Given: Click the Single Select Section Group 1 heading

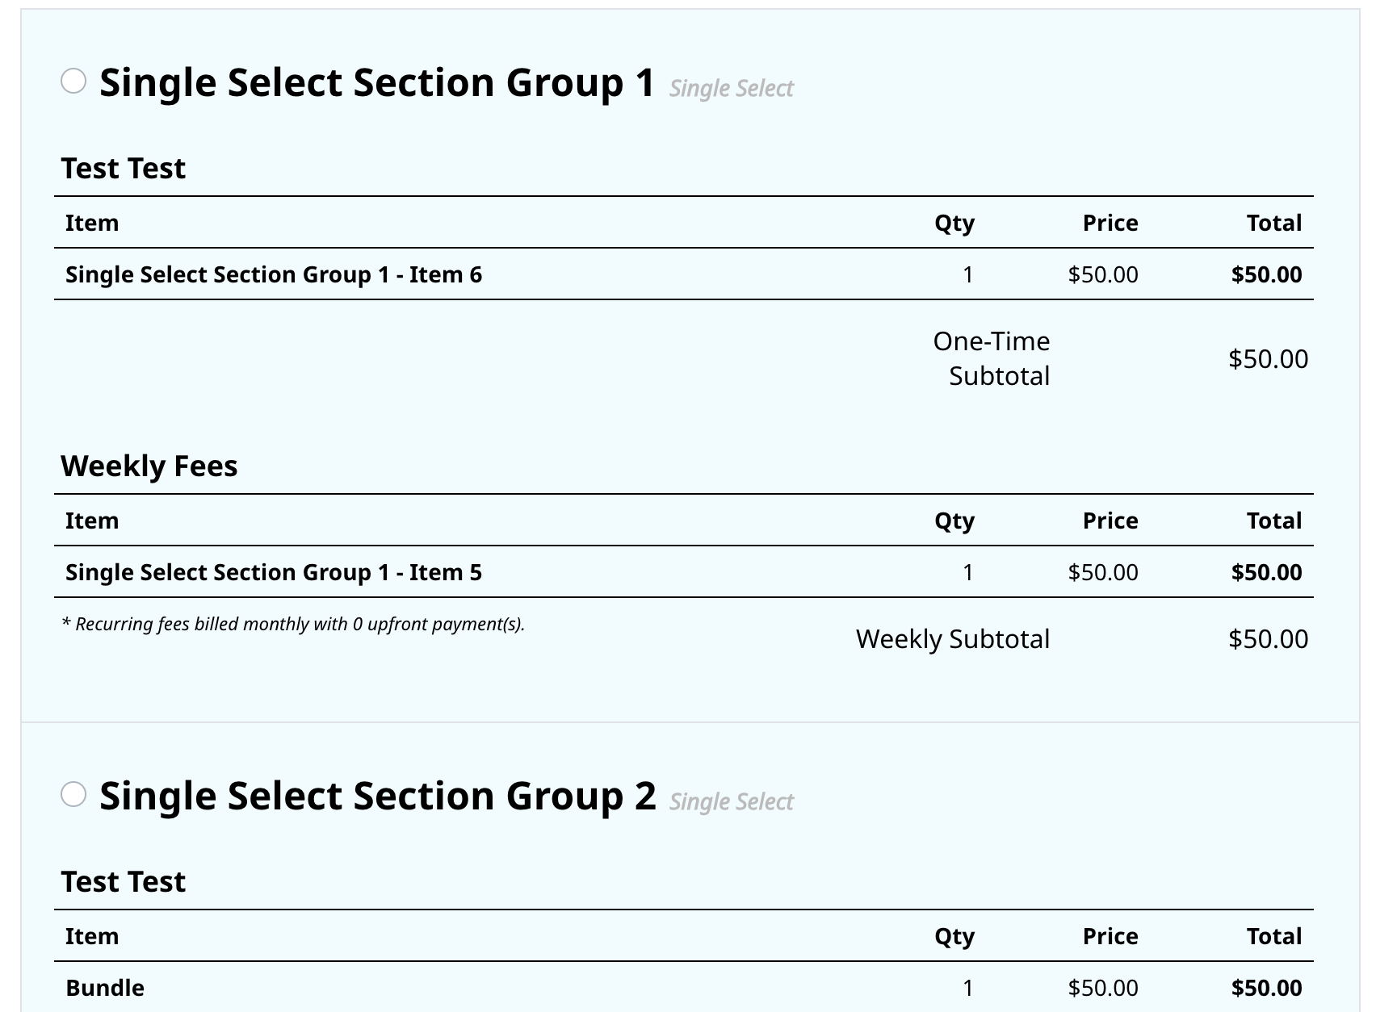Looking at the screenshot, I should click(x=377, y=82).
